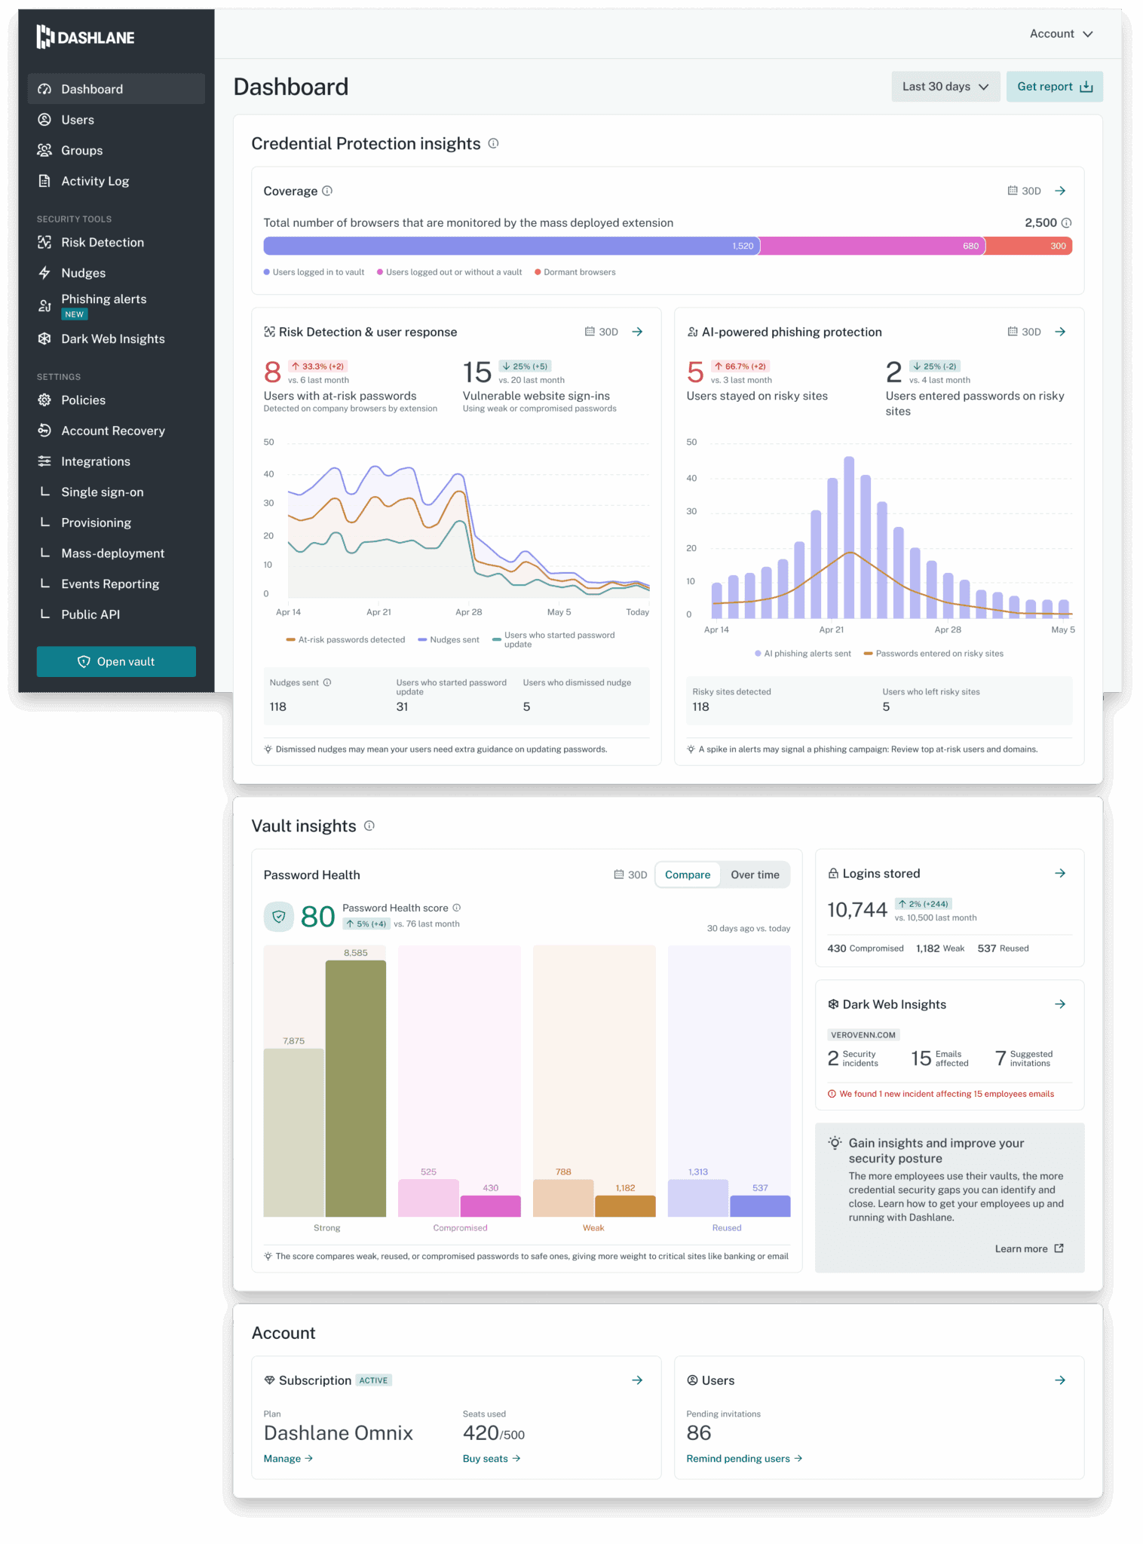The height and width of the screenshot is (1544, 1143).
Task: Open AI-powered phishing protection details arrow
Action: (x=1060, y=332)
